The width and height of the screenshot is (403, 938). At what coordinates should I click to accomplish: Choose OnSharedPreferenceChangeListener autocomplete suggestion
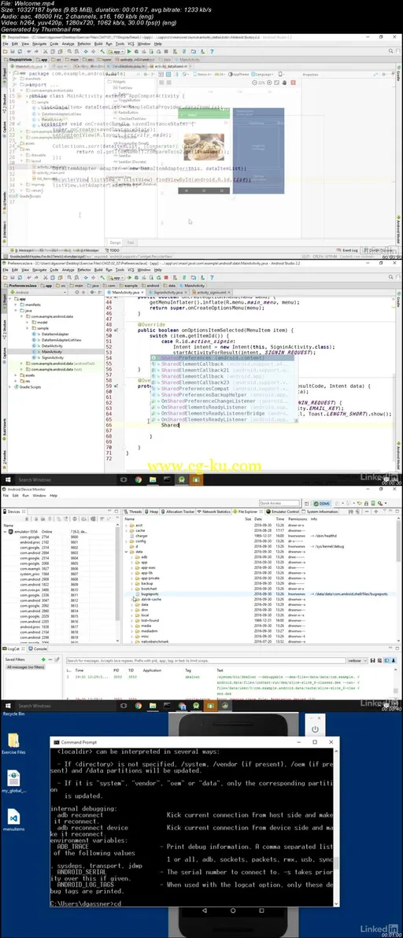224,401
